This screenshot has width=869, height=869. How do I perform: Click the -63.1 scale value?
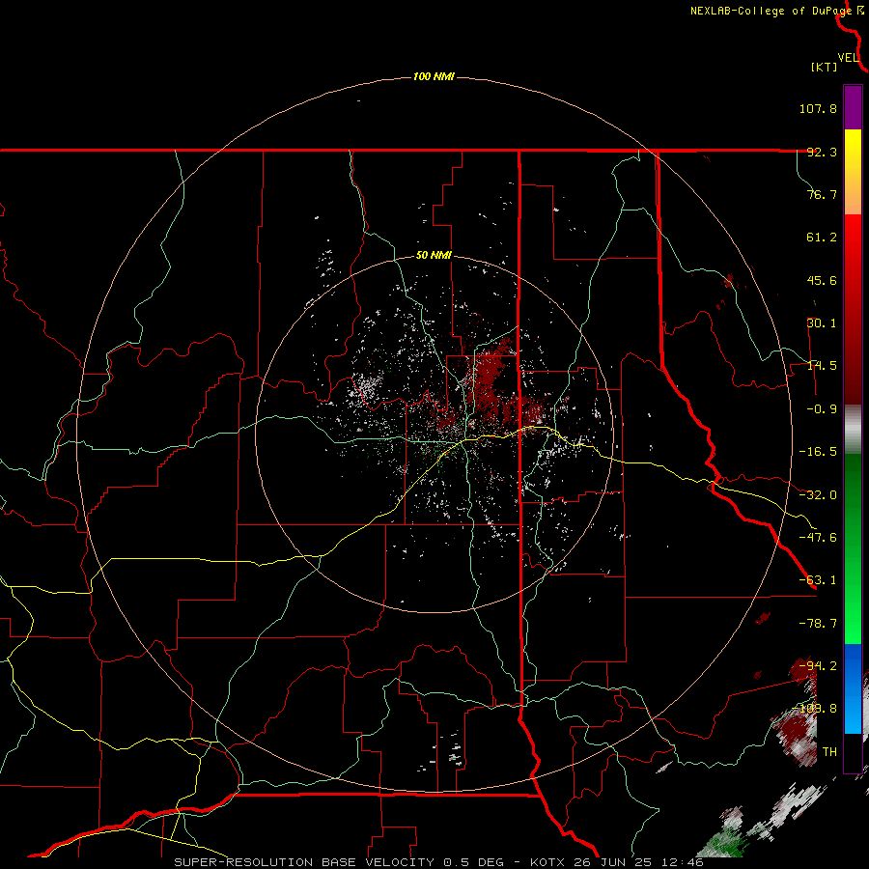tap(818, 580)
